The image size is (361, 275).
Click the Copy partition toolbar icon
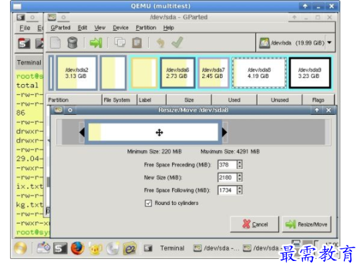coord(120,42)
